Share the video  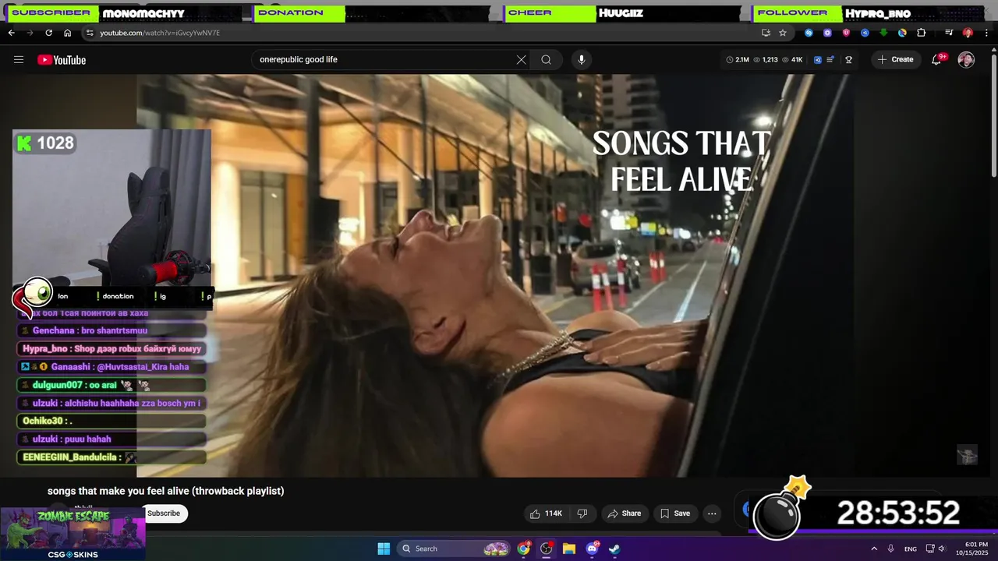point(624,513)
